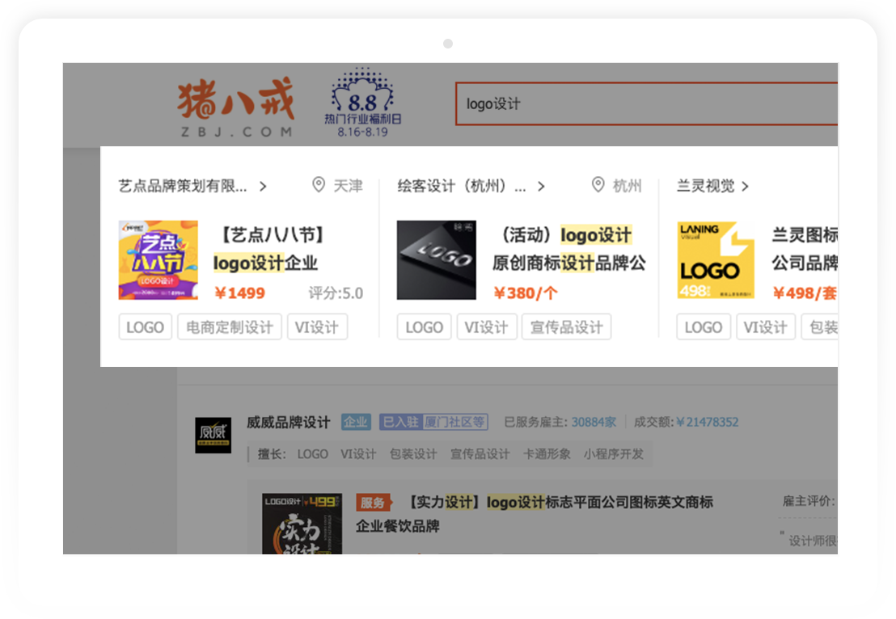Select 宣传品设计 in the 擅长 skills row
The height and width of the screenshot is (619, 896).
tap(480, 454)
